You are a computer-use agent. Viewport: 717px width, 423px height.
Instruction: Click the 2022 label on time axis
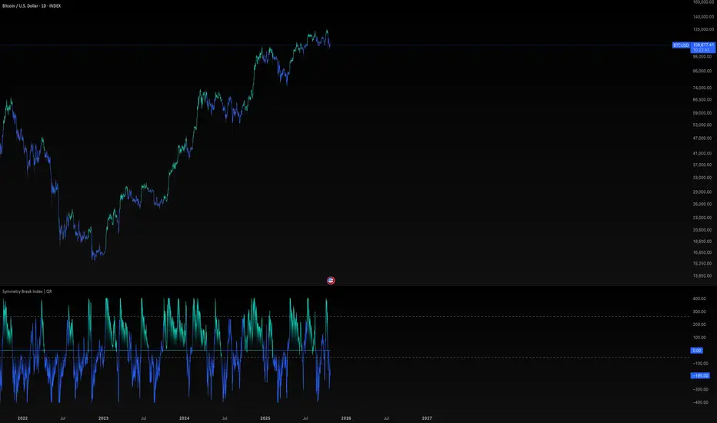22,418
